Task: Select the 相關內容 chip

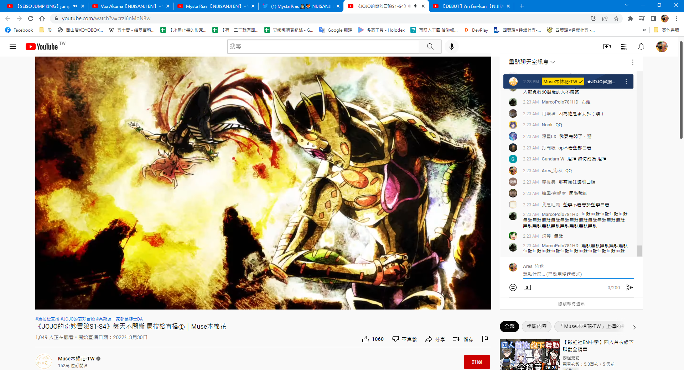Action: (x=537, y=326)
